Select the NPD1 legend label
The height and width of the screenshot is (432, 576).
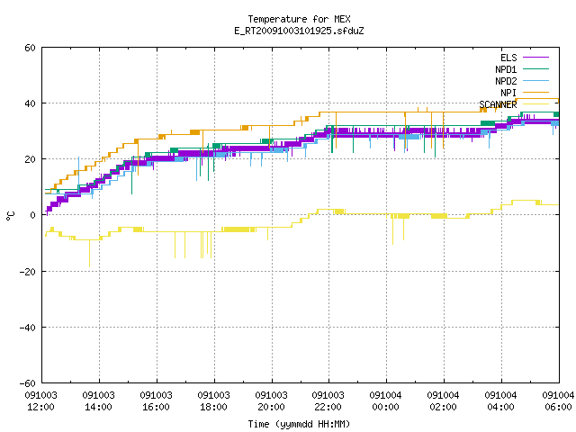click(x=506, y=69)
